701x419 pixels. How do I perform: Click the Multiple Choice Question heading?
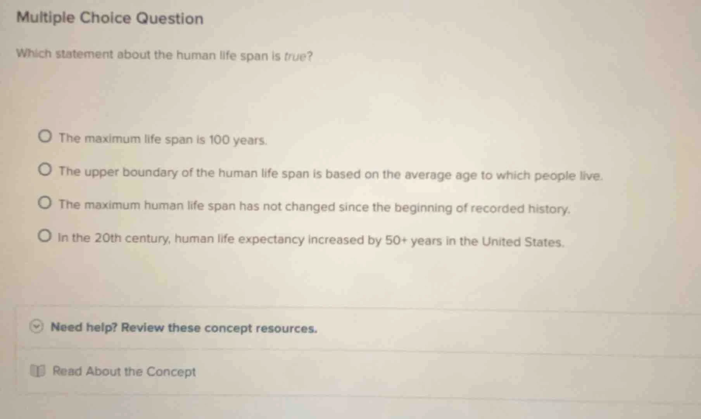[109, 17]
